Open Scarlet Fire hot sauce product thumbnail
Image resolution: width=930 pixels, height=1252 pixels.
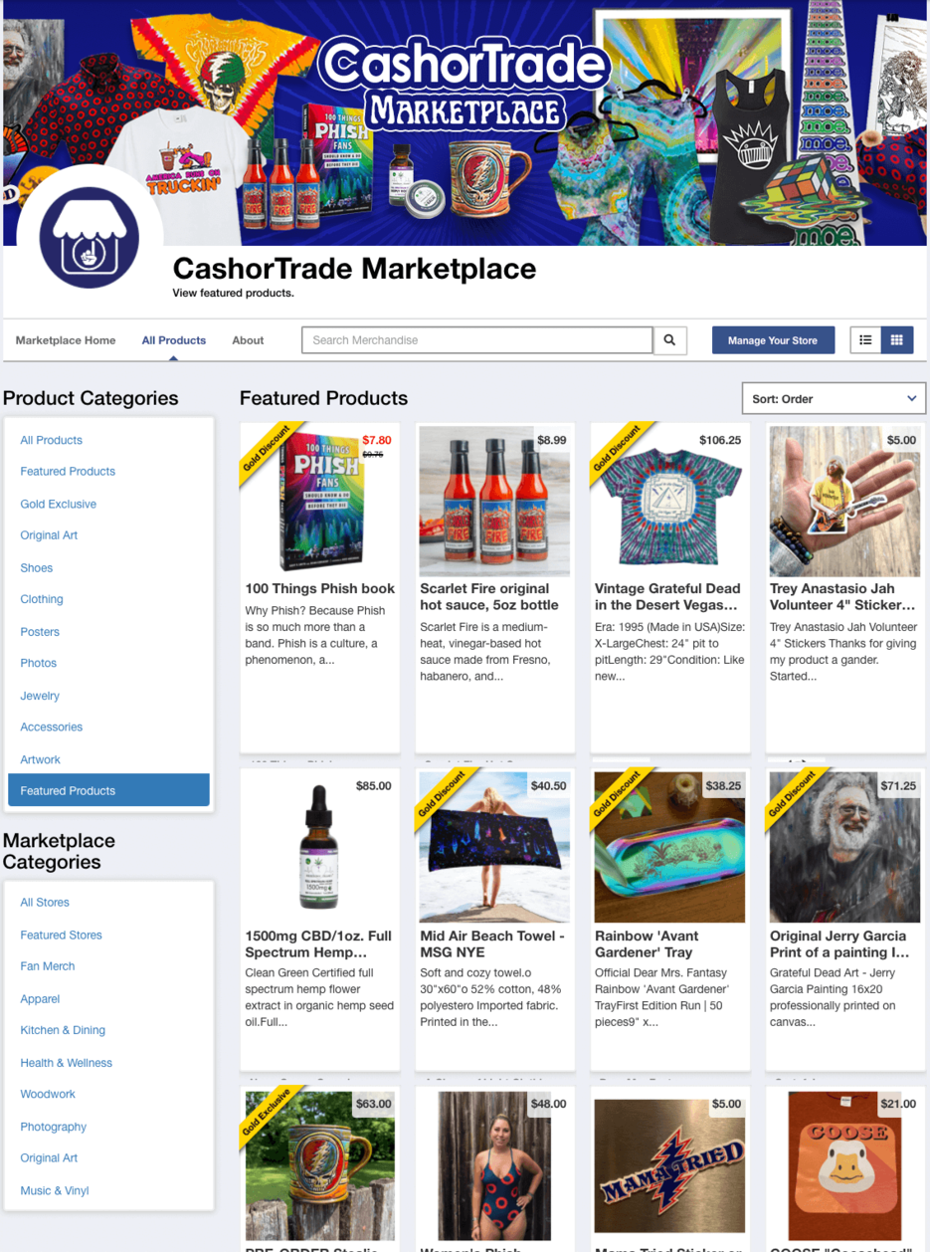pyautogui.click(x=494, y=501)
